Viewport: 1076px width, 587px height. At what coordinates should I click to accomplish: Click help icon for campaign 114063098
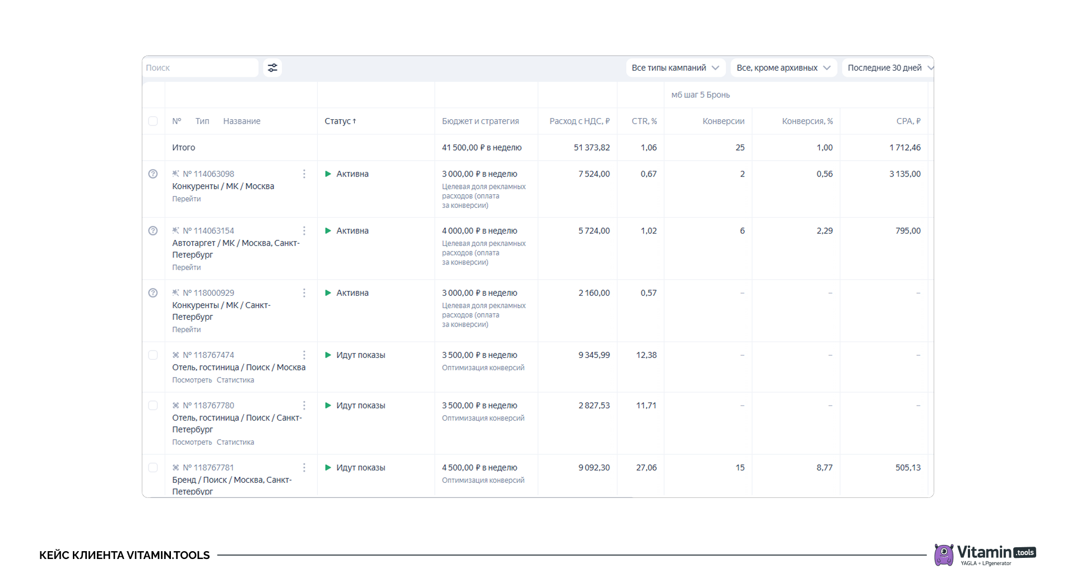[x=153, y=174]
